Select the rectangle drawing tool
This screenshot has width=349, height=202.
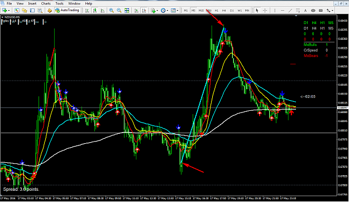(x=321, y=10)
